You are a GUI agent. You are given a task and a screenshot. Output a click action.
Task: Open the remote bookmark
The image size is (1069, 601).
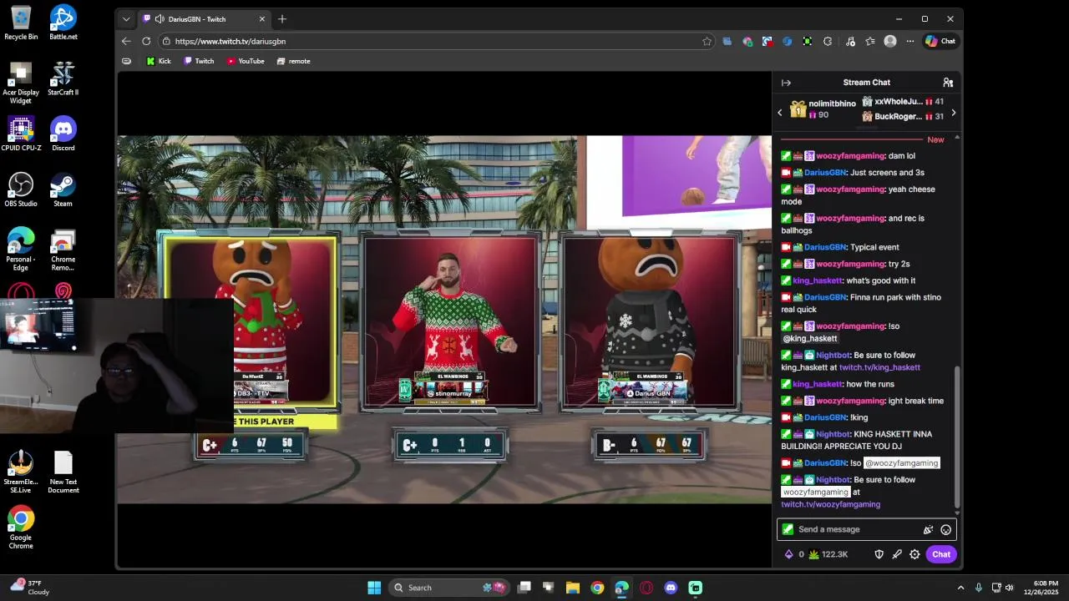point(293,61)
